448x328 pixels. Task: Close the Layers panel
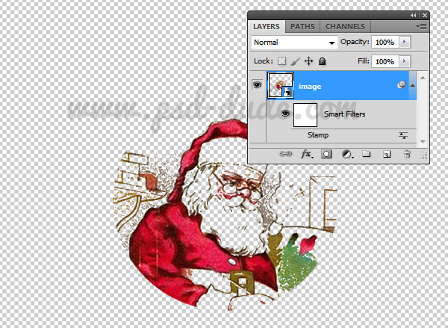click(425, 16)
